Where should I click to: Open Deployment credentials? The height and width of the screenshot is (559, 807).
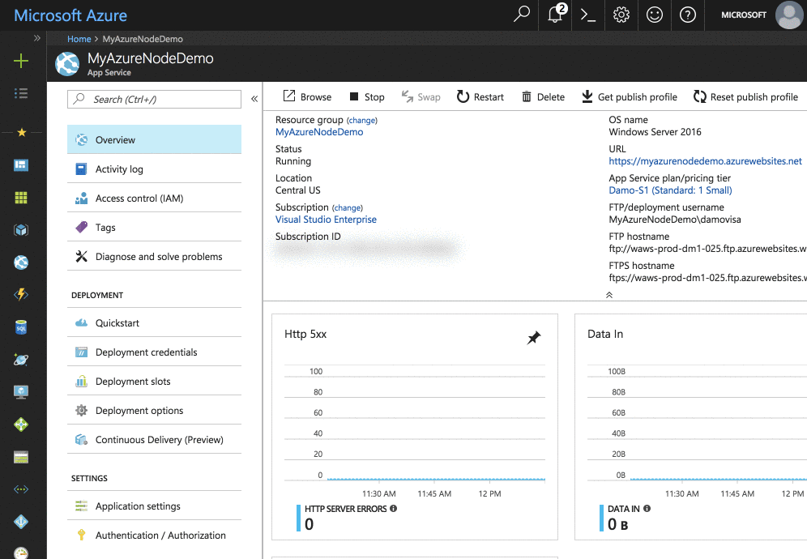click(155, 352)
